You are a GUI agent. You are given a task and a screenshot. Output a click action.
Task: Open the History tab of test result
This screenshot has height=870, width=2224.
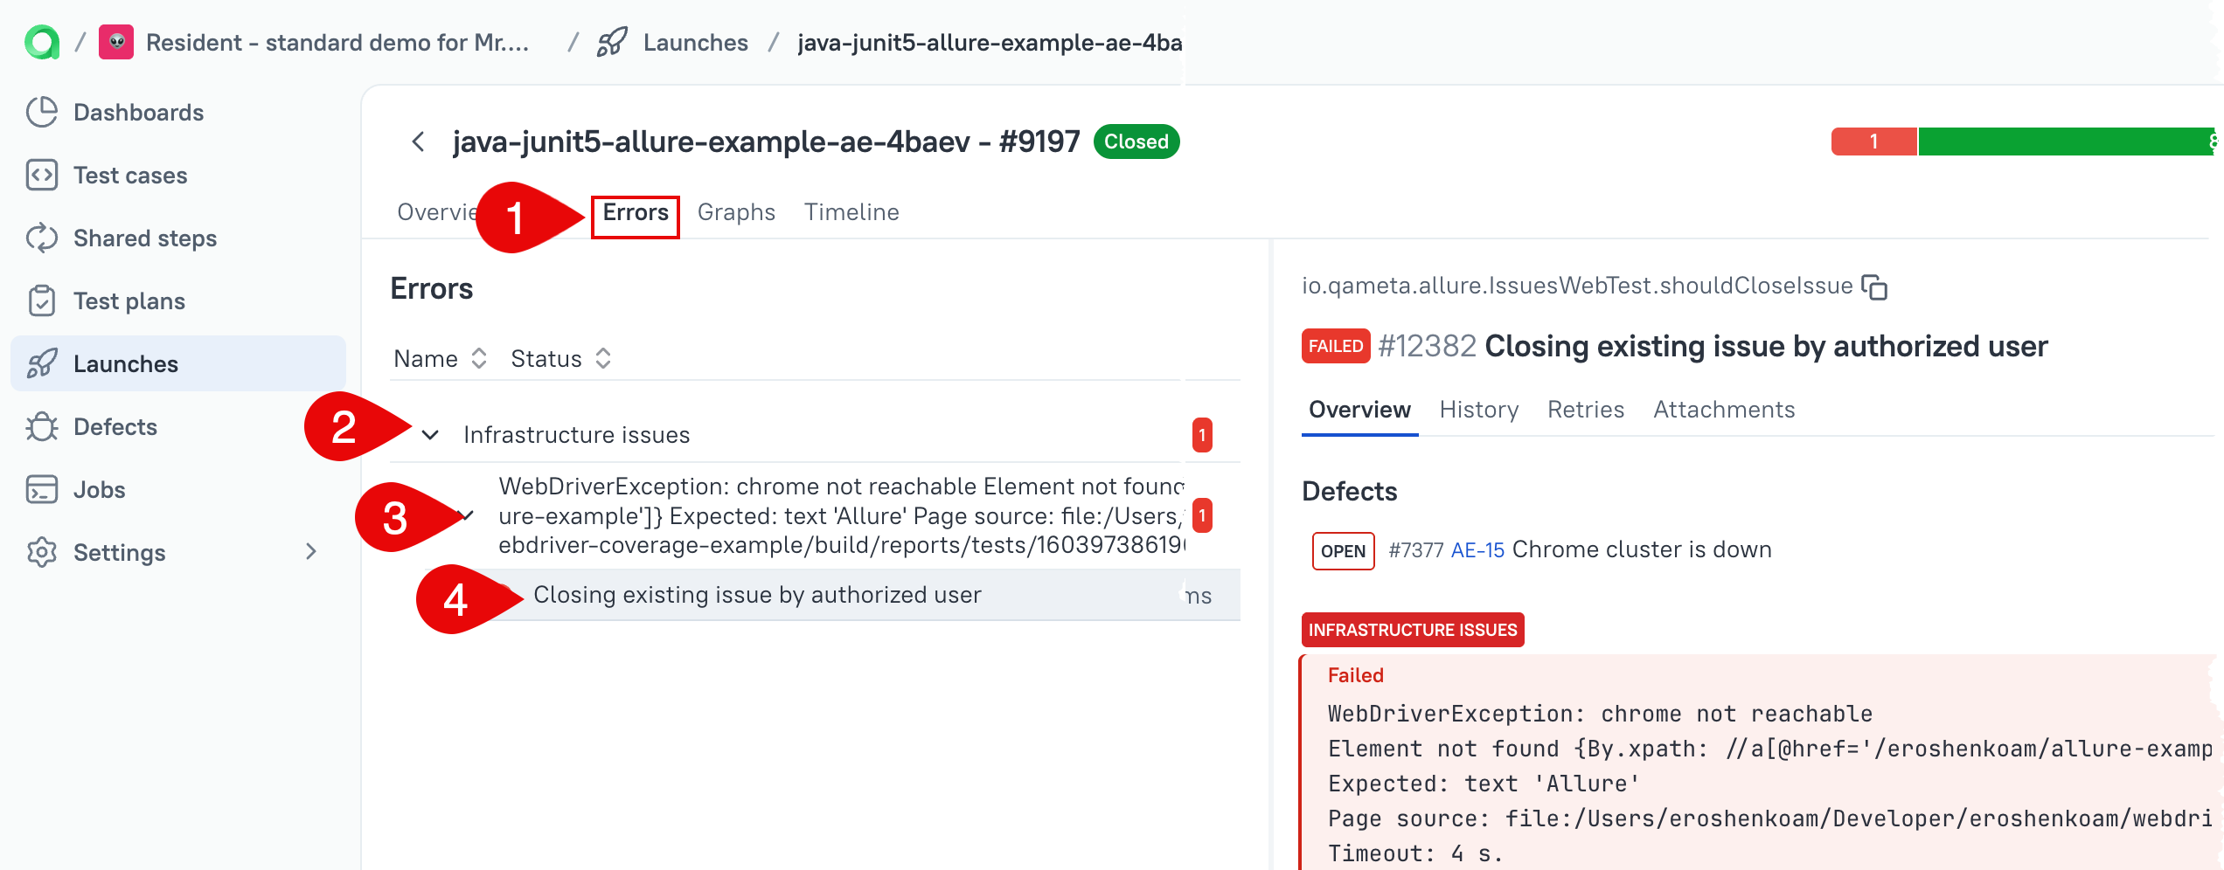tap(1478, 410)
